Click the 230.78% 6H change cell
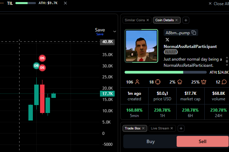The height and width of the screenshot is (152, 229). click(190, 112)
